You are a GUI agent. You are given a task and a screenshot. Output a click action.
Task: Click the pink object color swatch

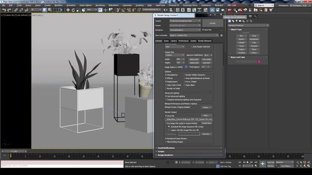click(x=259, y=62)
